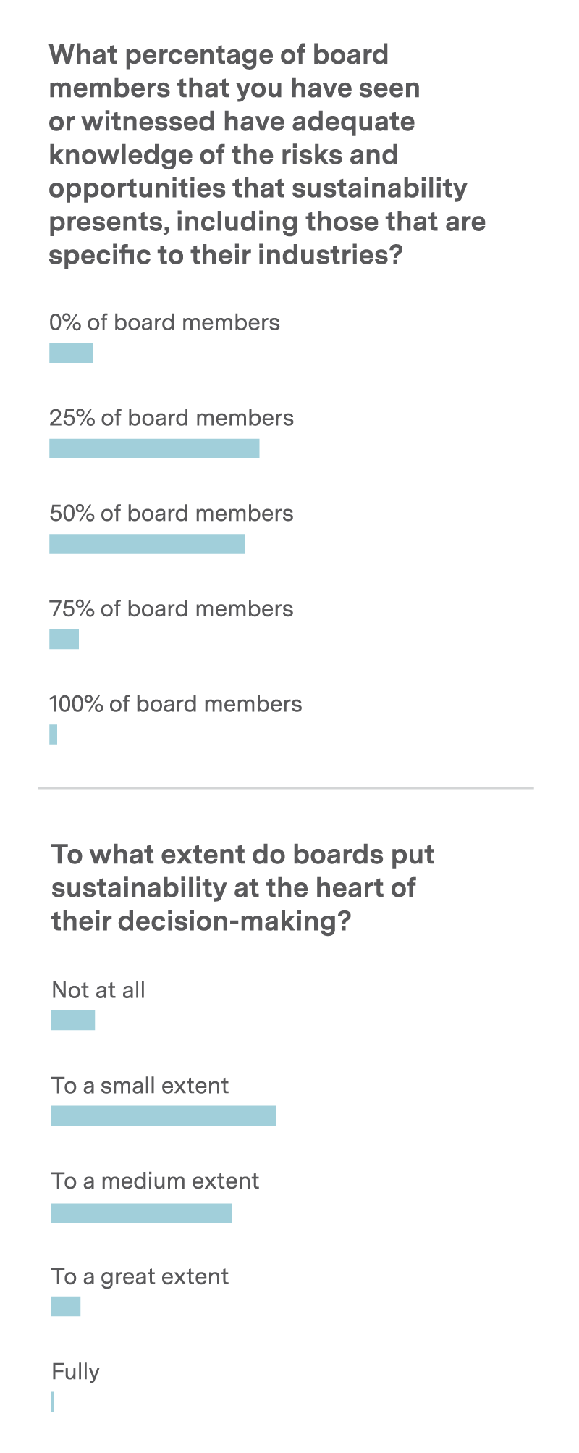The height and width of the screenshot is (1453, 579).
Task: Click the thin 'Fully' bar
Action: click(52, 1402)
